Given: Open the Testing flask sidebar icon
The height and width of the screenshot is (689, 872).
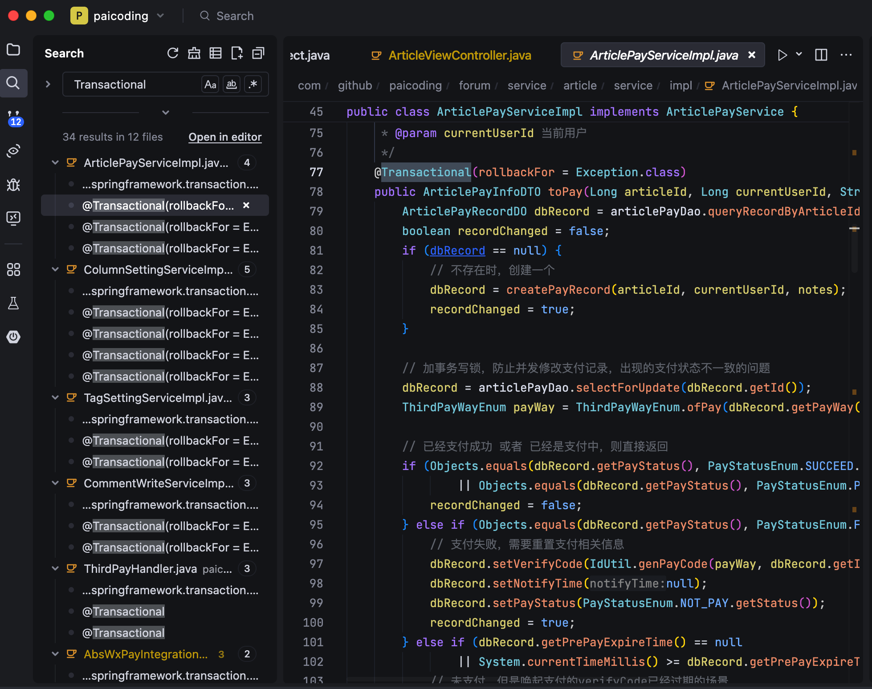Looking at the screenshot, I should (x=13, y=303).
